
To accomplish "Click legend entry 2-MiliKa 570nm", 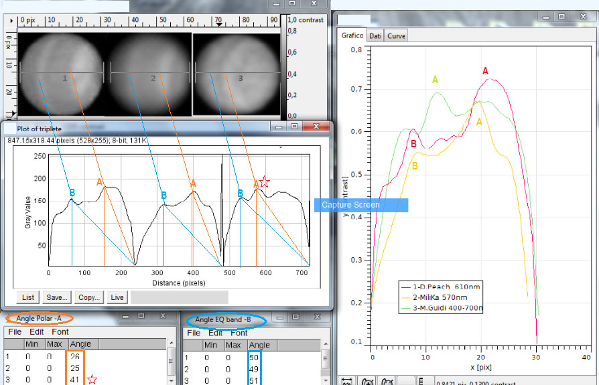I will [435, 297].
